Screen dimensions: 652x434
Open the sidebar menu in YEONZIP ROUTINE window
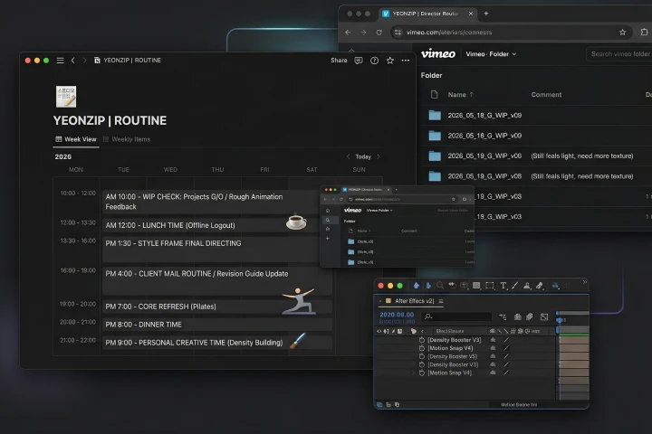[x=61, y=61]
